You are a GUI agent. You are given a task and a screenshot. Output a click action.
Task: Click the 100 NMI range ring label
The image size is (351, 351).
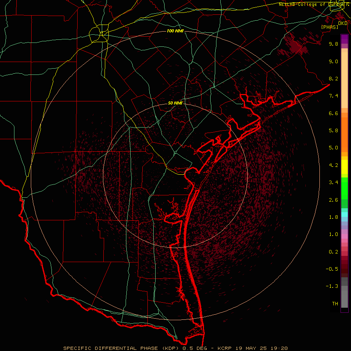click(x=175, y=31)
